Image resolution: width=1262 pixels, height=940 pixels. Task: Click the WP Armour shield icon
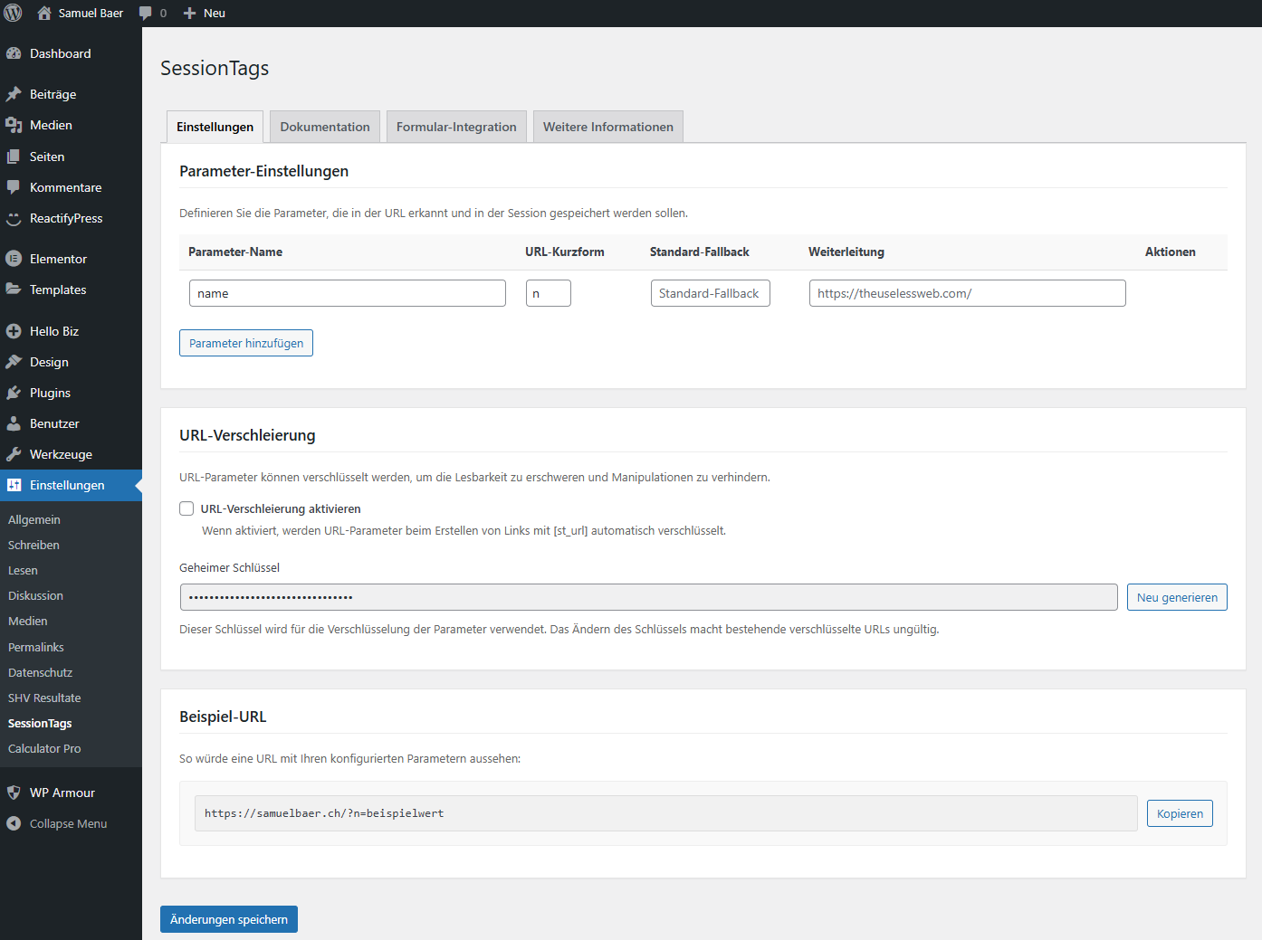point(14,793)
